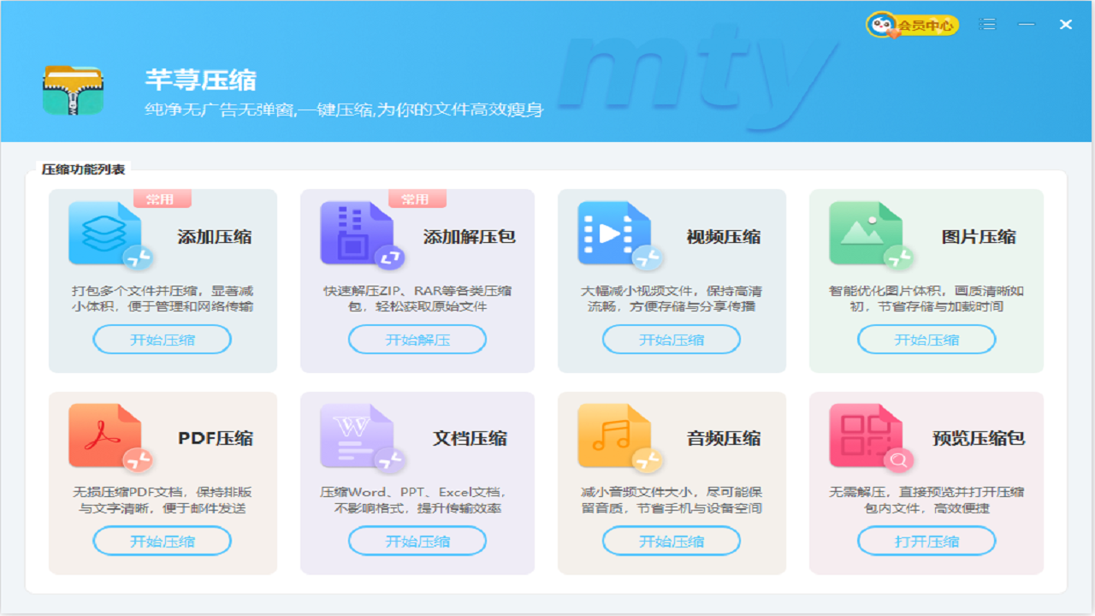Minimize the application window
1095x616 pixels.
pyautogui.click(x=1027, y=25)
